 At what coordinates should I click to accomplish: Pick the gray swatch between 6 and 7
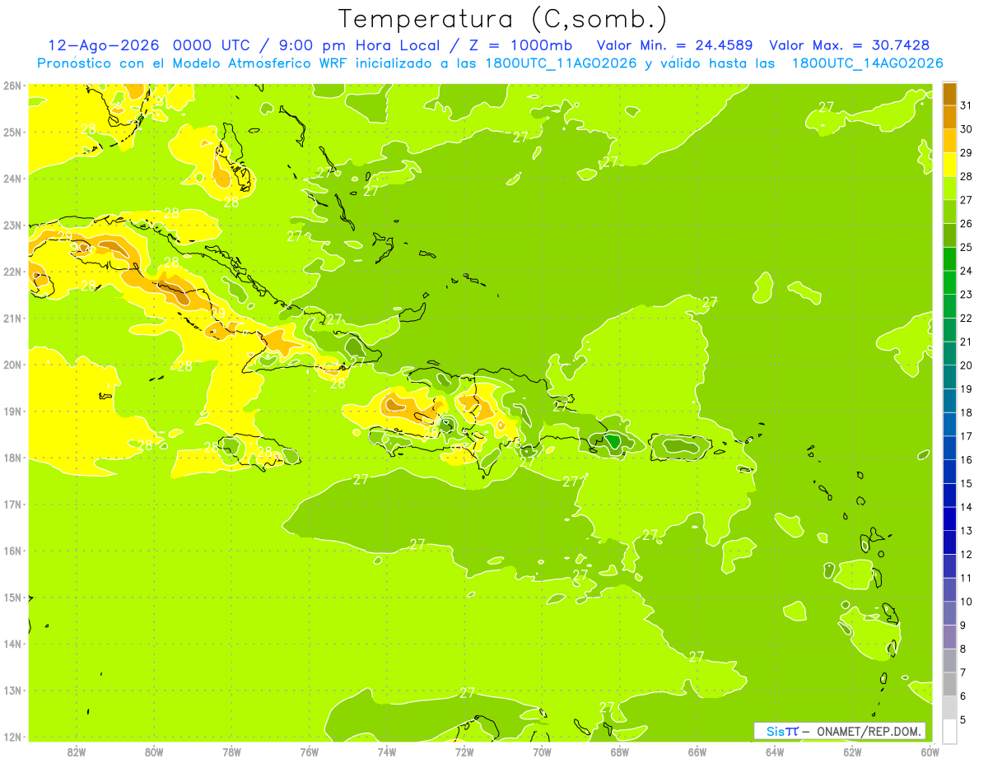click(x=949, y=683)
